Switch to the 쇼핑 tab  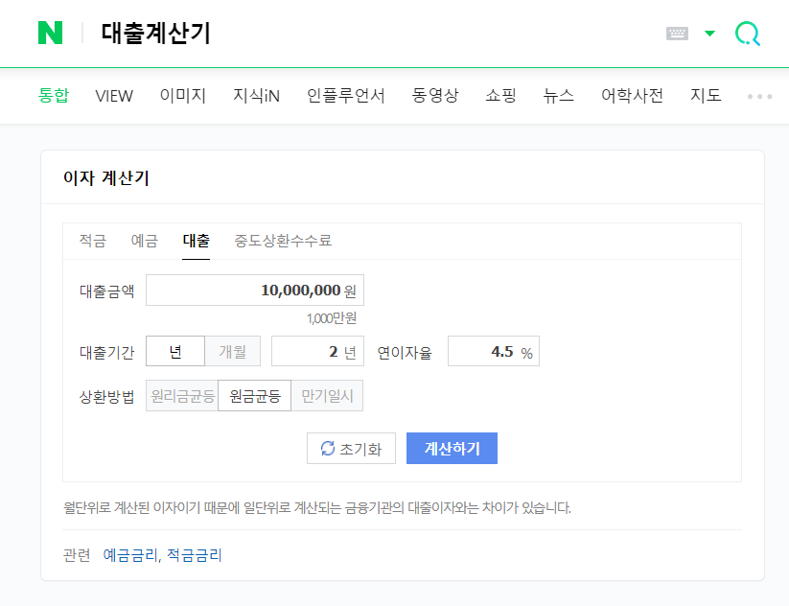[500, 95]
